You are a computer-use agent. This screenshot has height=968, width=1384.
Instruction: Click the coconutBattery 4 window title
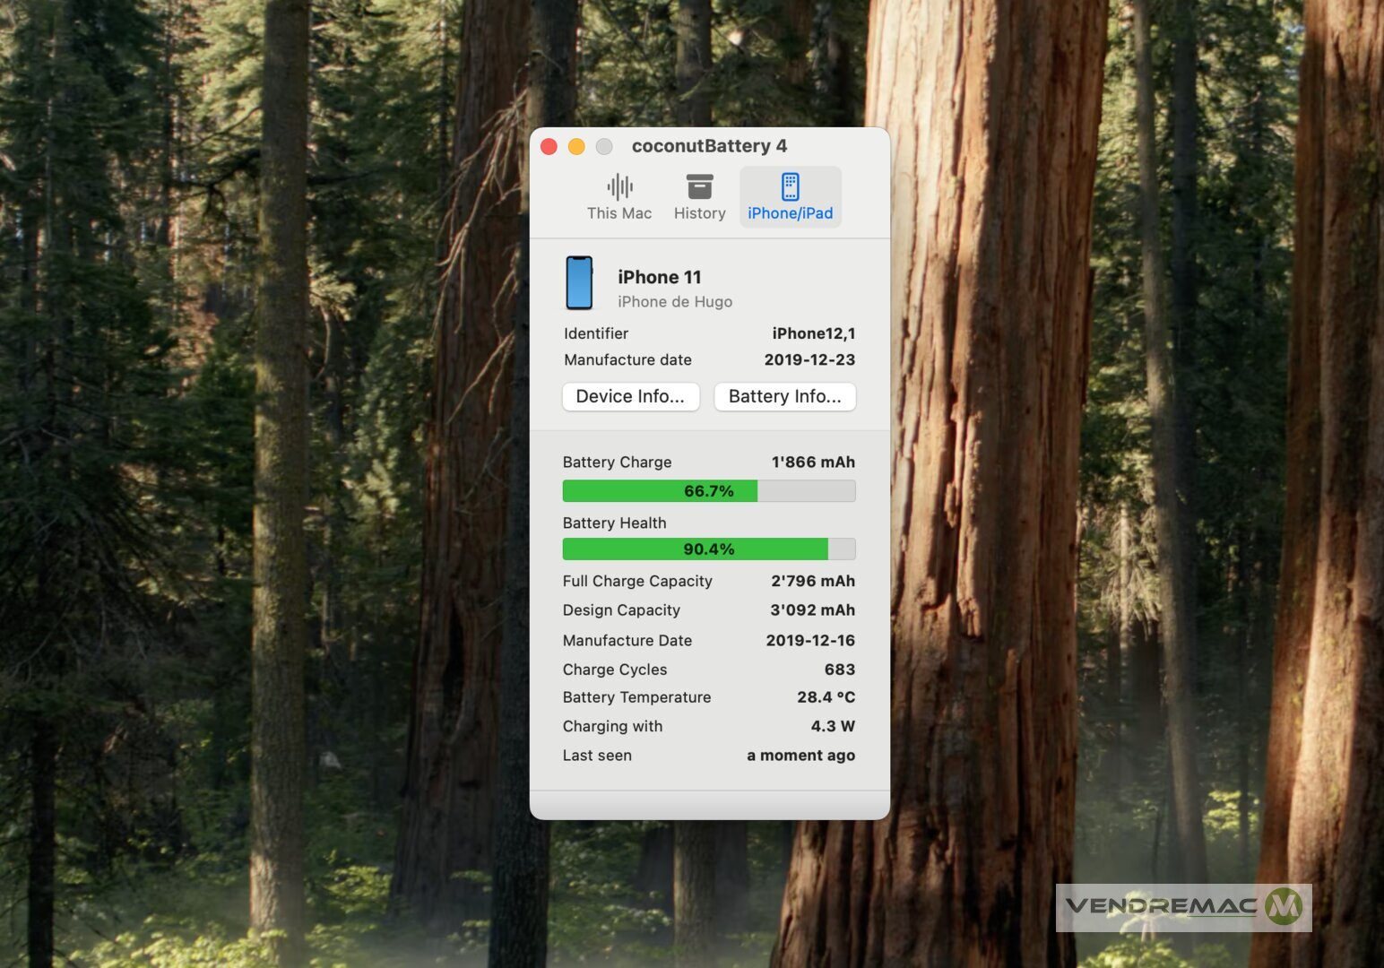[x=709, y=146]
